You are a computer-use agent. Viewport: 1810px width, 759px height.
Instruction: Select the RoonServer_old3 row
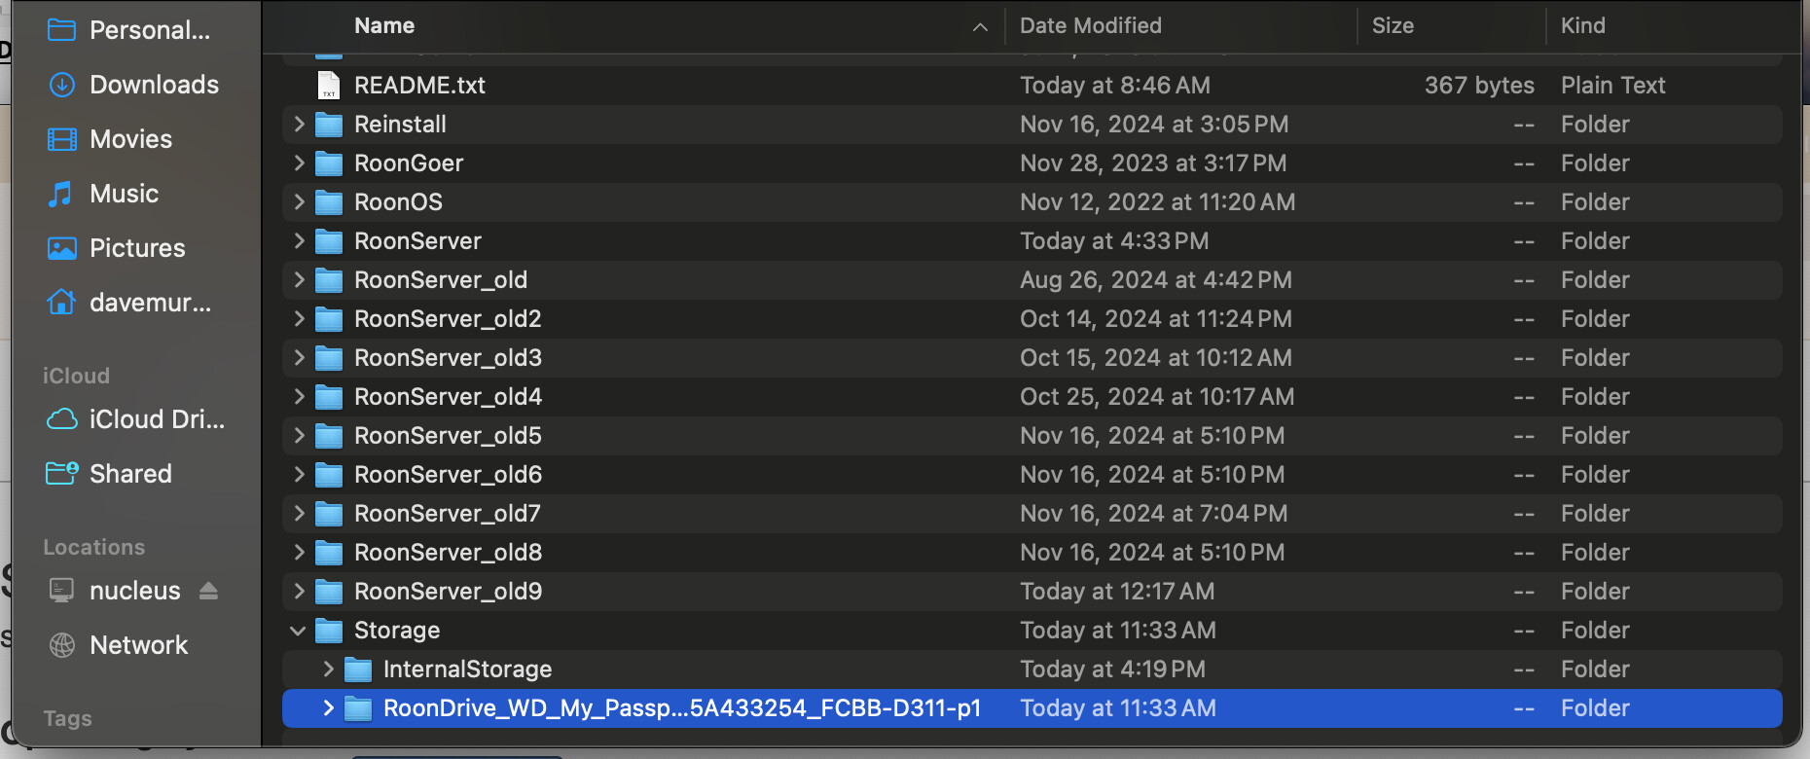[1032, 358]
